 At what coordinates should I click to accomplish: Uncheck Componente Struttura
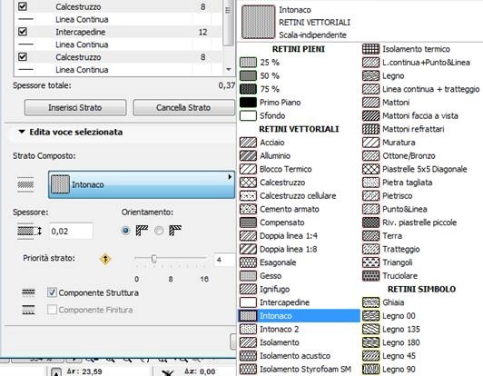click(x=52, y=292)
